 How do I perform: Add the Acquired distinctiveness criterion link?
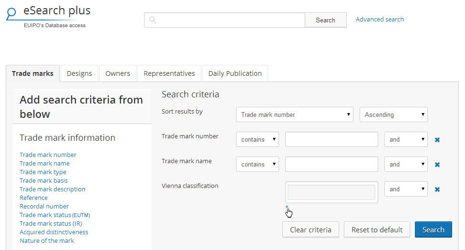click(54, 232)
